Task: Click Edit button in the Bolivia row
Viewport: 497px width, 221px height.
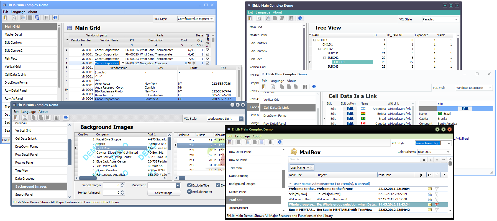Action: point(350,114)
